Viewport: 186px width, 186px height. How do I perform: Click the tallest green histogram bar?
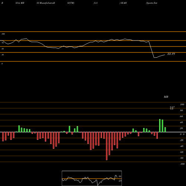[160, 125]
